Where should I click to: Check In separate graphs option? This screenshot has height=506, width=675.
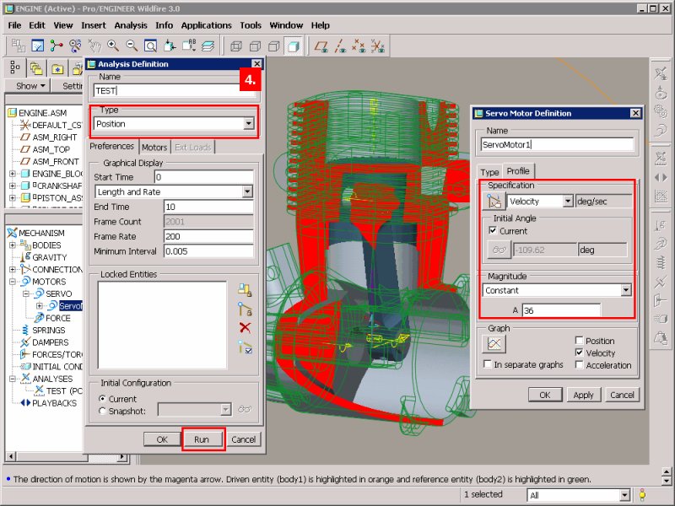488,364
